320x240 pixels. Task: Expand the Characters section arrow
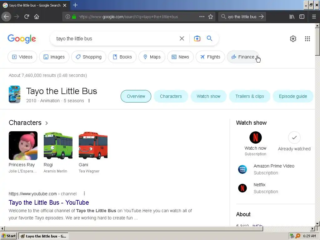tap(47, 123)
